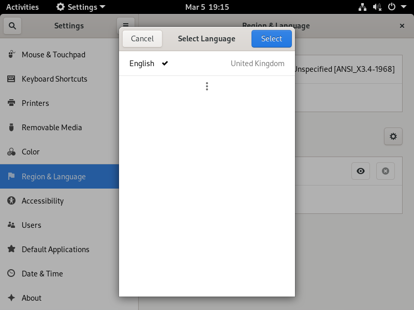Cancel the language selection dialog
414x310 pixels.
142,38
